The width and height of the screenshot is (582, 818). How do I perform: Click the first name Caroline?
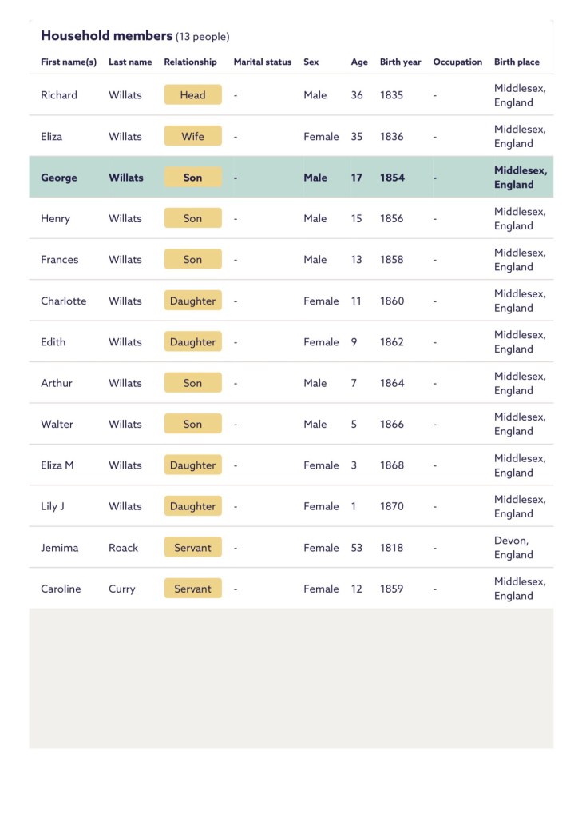click(x=61, y=589)
